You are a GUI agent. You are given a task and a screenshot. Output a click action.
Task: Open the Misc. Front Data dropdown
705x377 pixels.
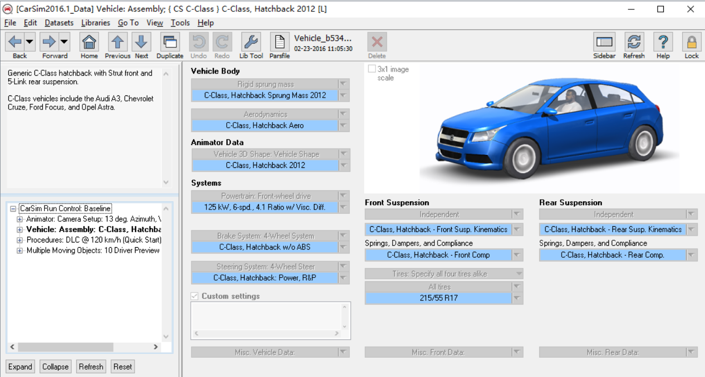point(517,352)
